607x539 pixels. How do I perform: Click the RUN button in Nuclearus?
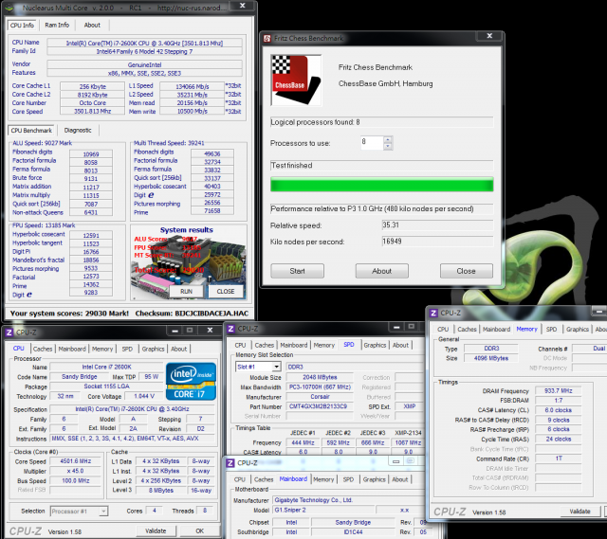coord(186,292)
